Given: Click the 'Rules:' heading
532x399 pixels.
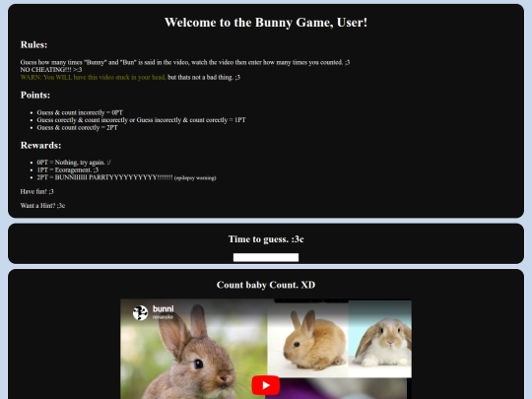Looking at the screenshot, I should (x=33, y=44).
